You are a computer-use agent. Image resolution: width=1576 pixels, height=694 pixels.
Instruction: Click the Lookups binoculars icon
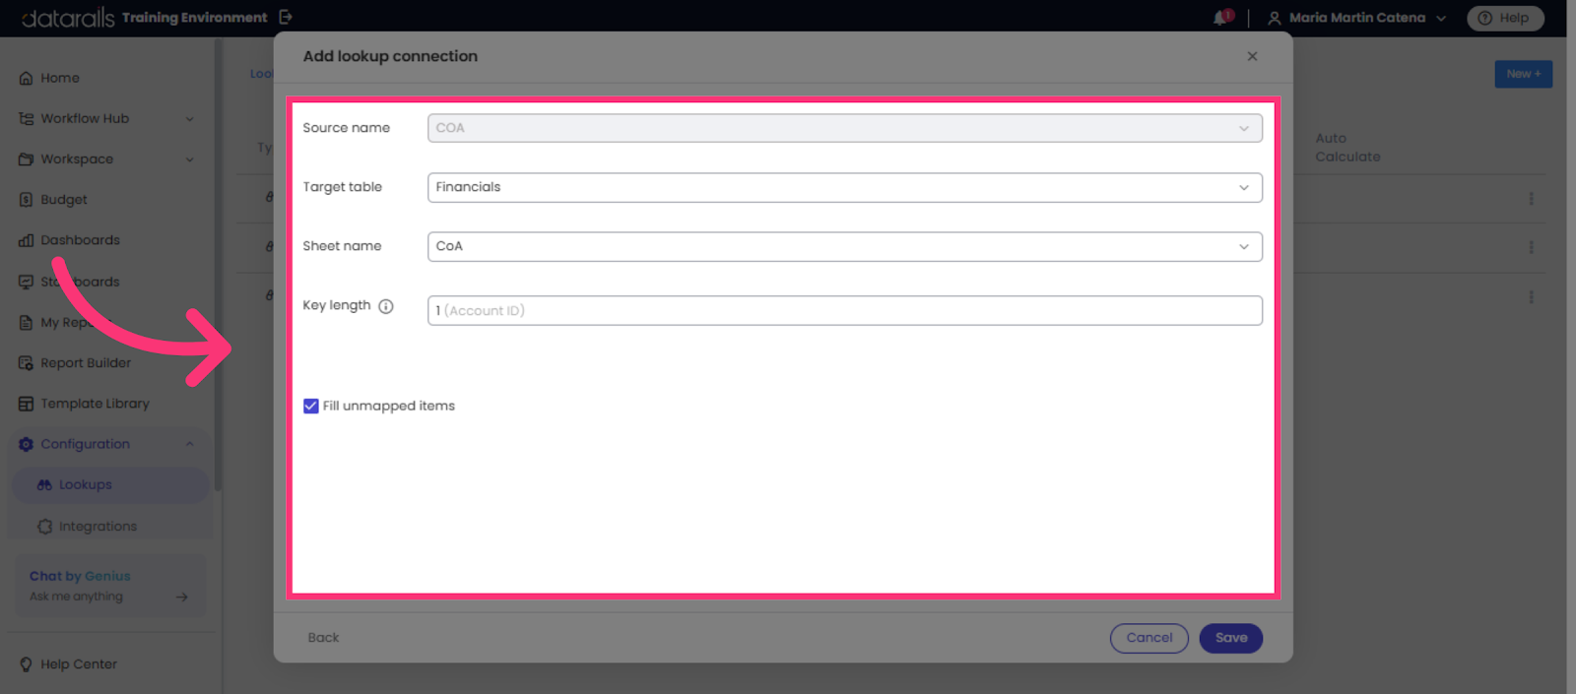(x=44, y=485)
